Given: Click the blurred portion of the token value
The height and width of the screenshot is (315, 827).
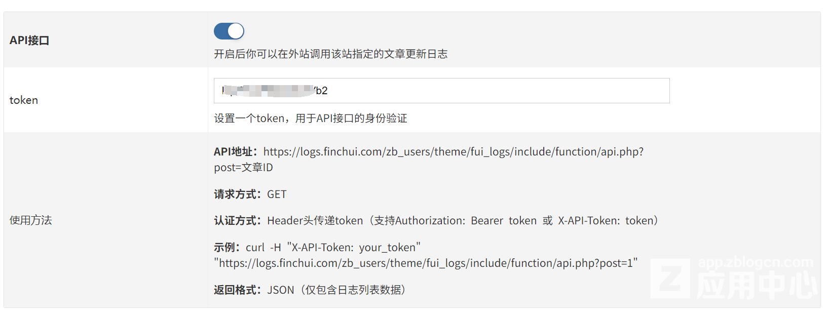Looking at the screenshot, I should tap(268, 91).
